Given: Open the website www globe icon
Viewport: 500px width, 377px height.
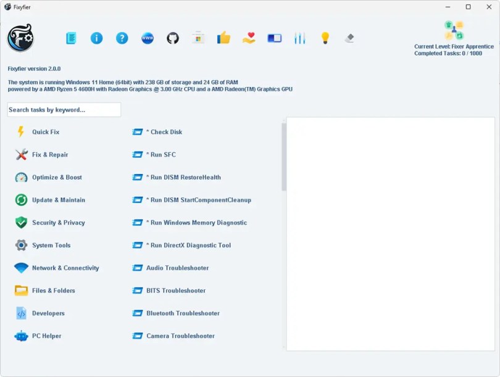Looking at the screenshot, I should [148, 38].
